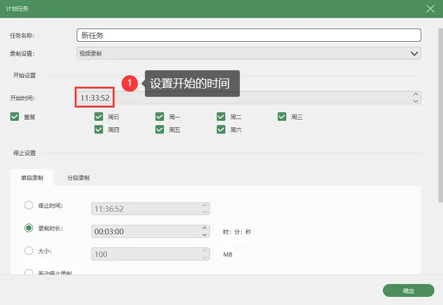Decrease 录制时长 with down arrow

click(x=204, y=235)
